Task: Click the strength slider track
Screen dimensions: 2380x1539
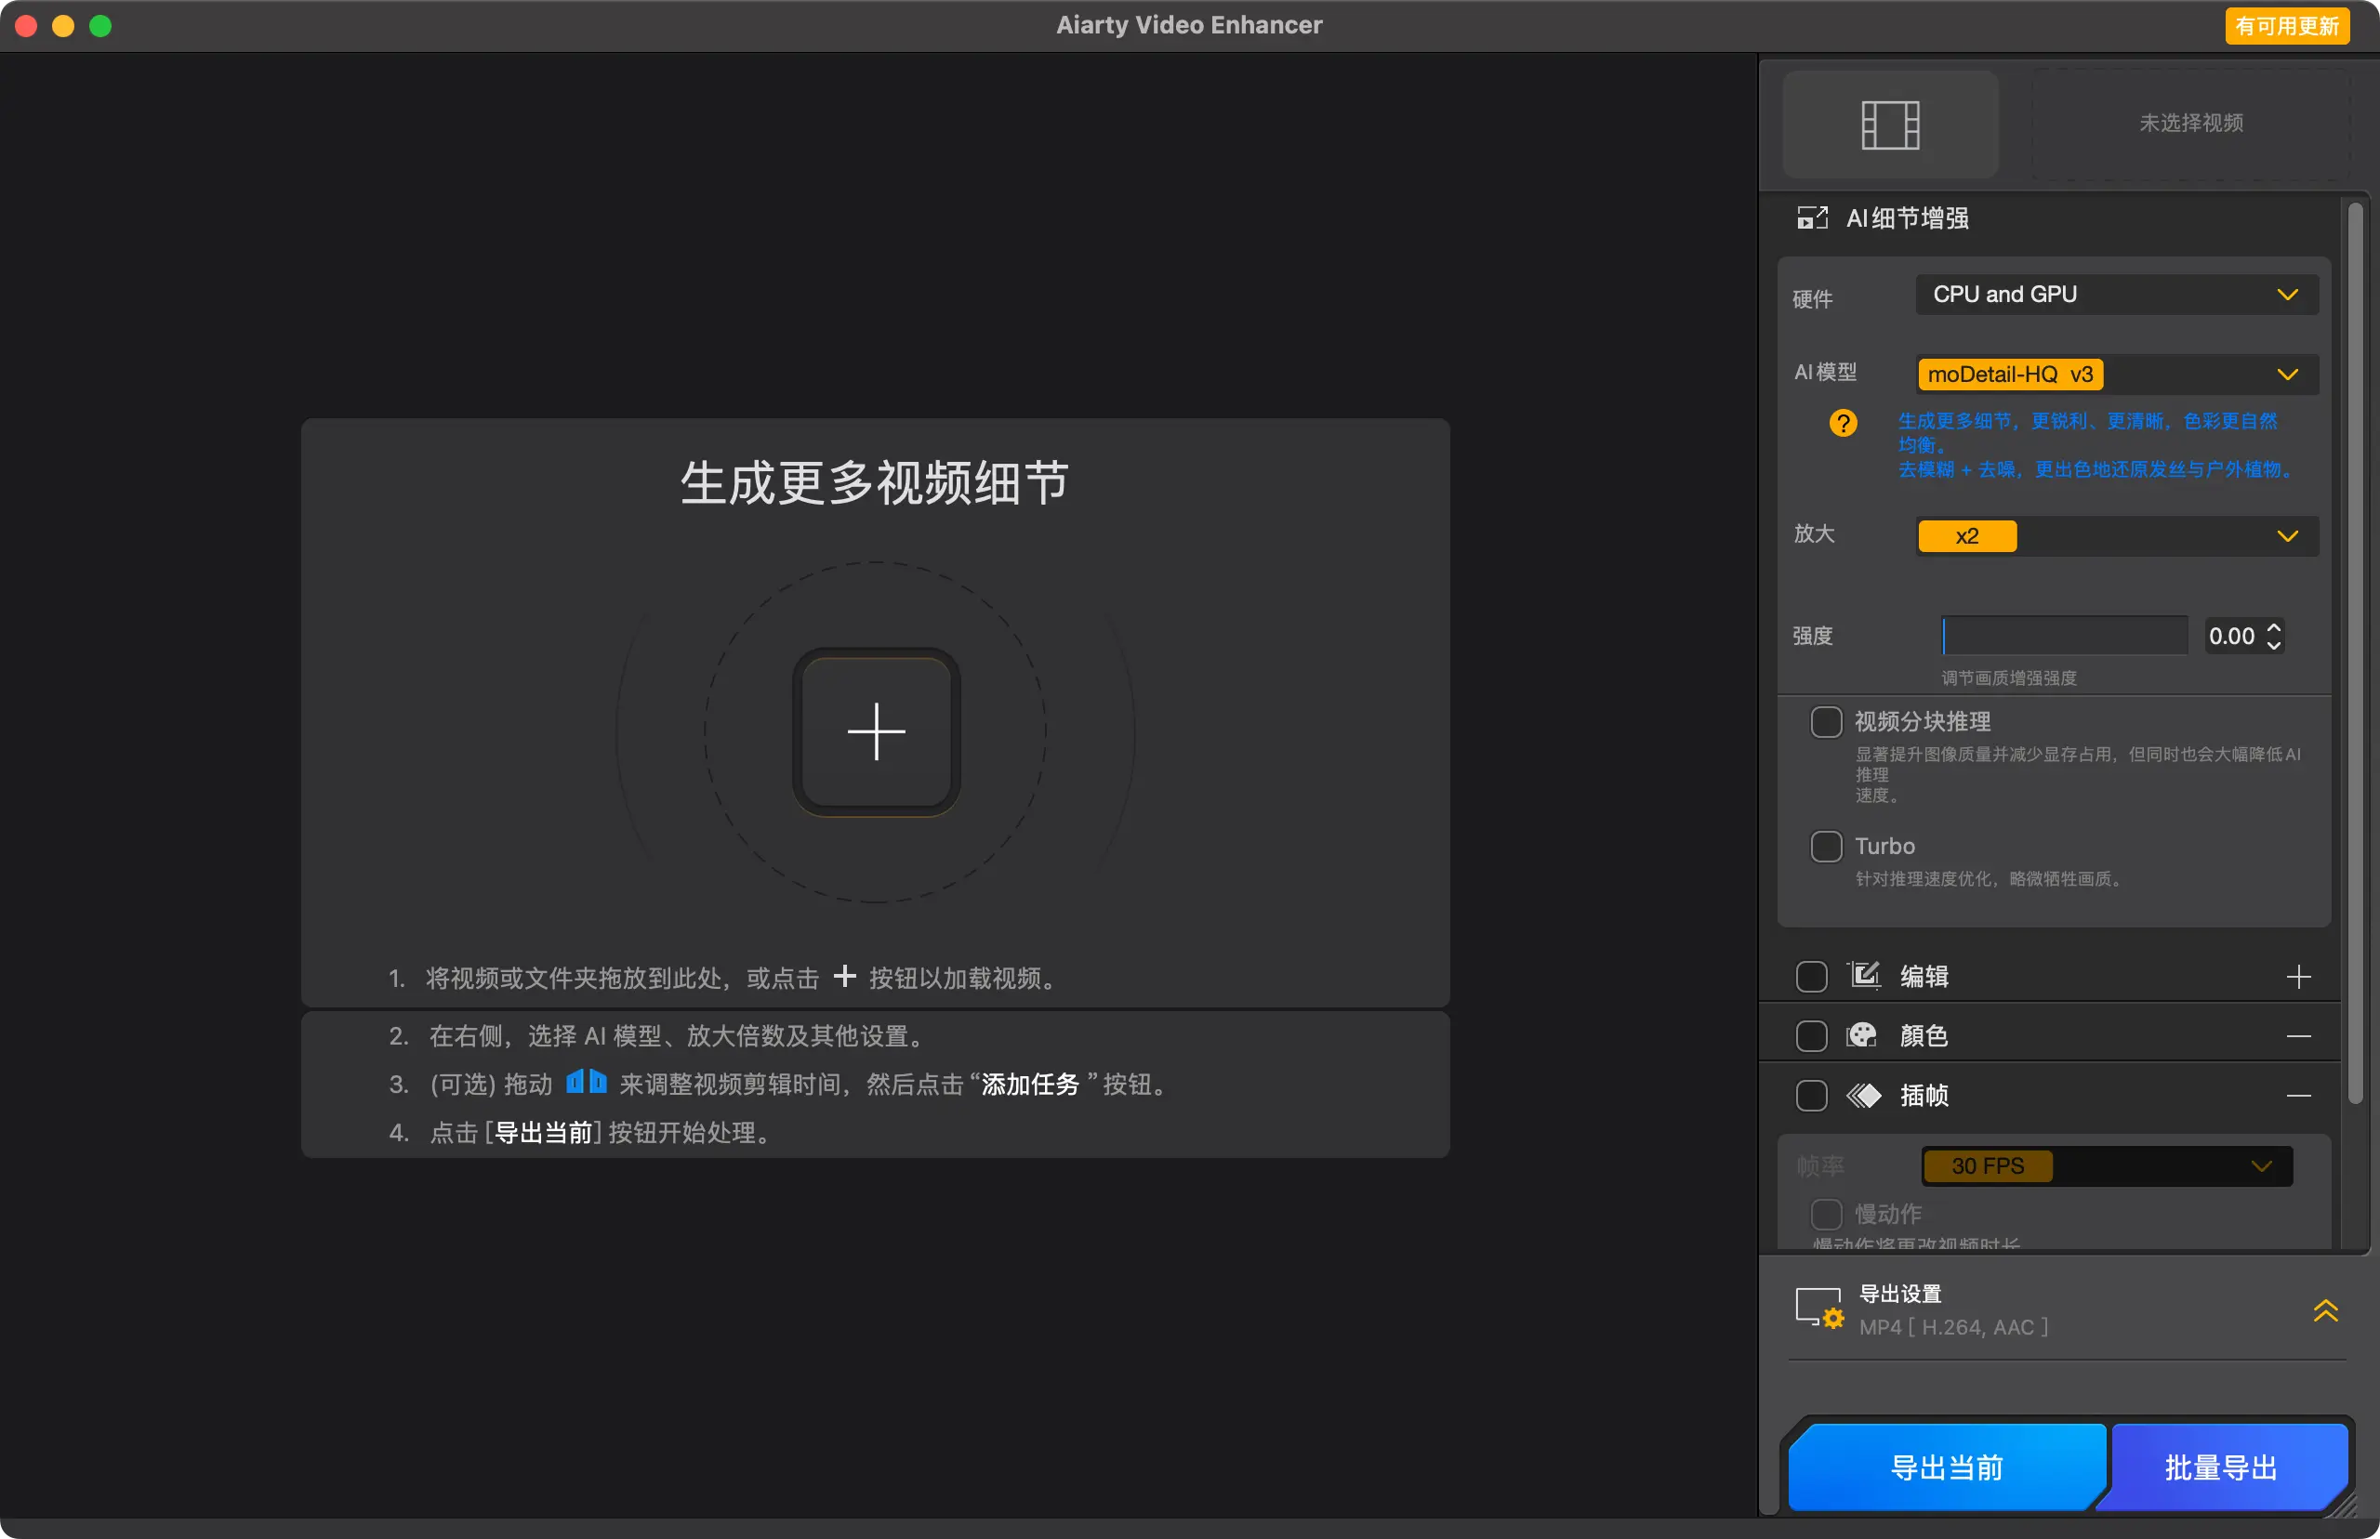Action: point(2064,636)
